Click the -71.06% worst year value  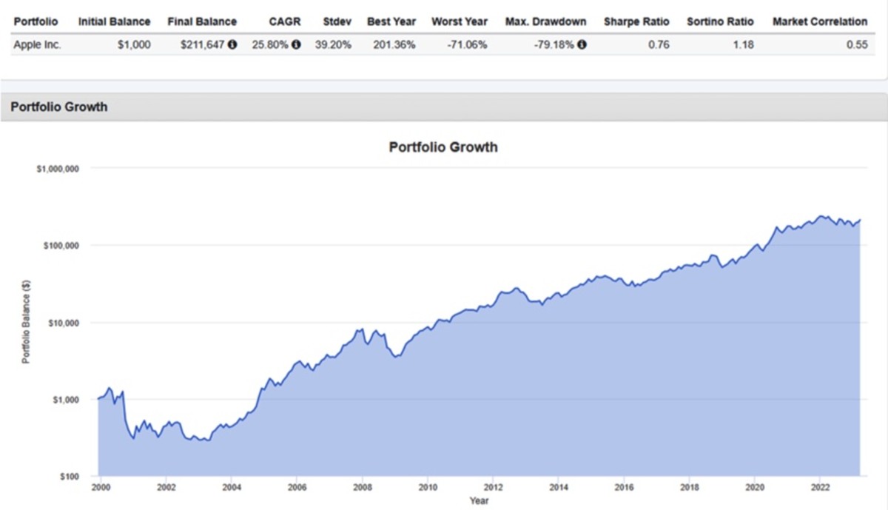[468, 44]
